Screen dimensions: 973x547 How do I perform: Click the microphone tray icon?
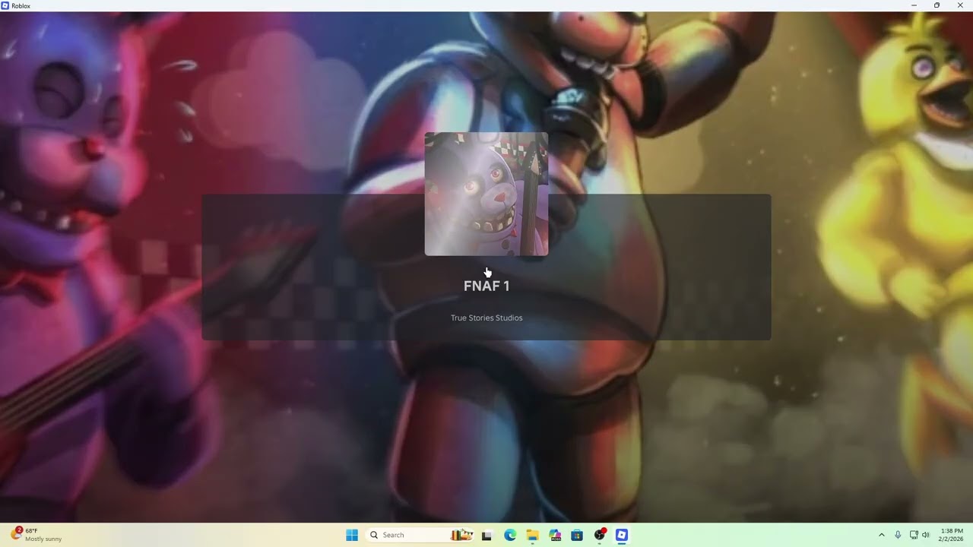[898, 535]
